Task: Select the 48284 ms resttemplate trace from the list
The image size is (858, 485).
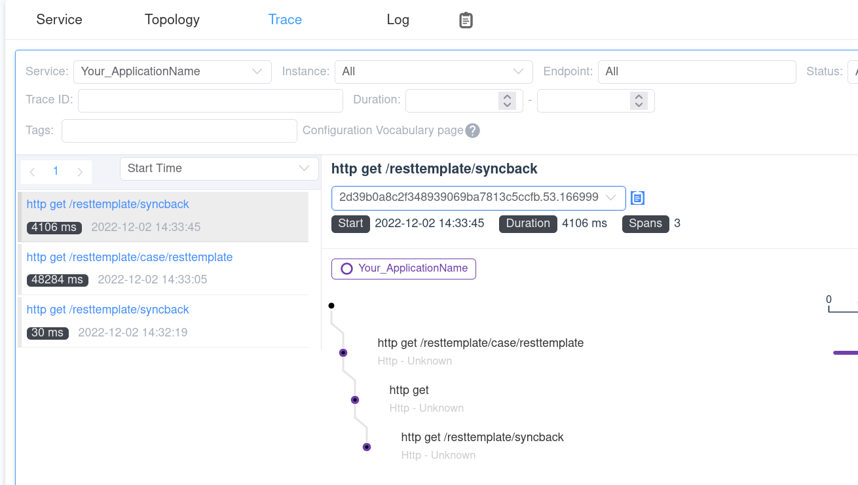Action: click(x=129, y=257)
